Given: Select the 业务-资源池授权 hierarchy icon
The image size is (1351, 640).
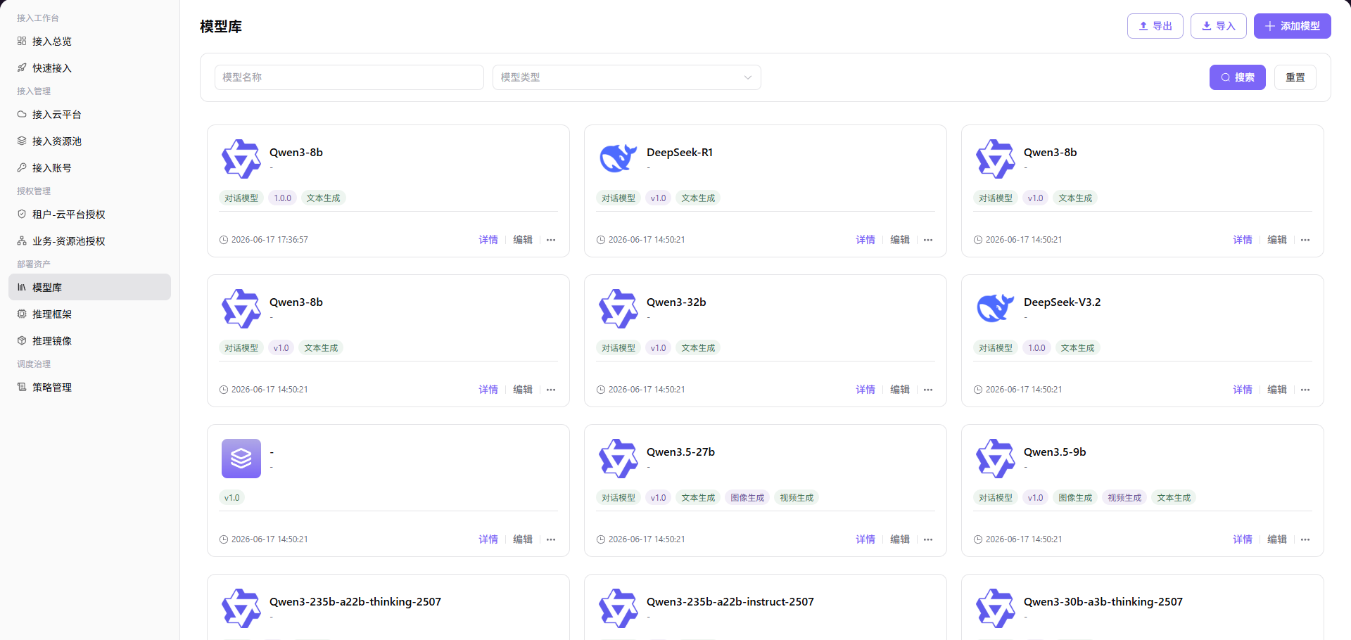Looking at the screenshot, I should [x=22, y=241].
